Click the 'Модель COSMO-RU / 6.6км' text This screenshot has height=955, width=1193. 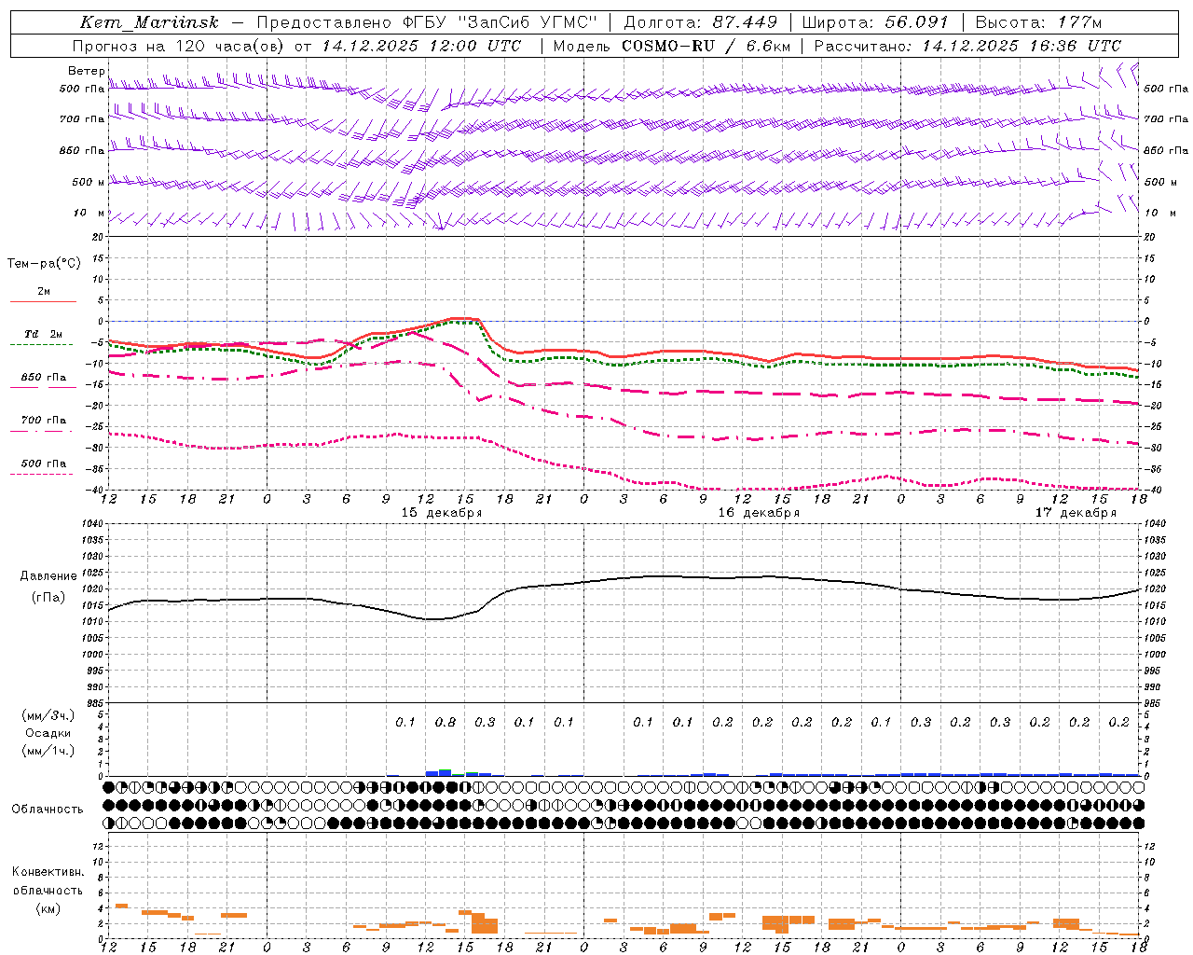[x=671, y=46]
